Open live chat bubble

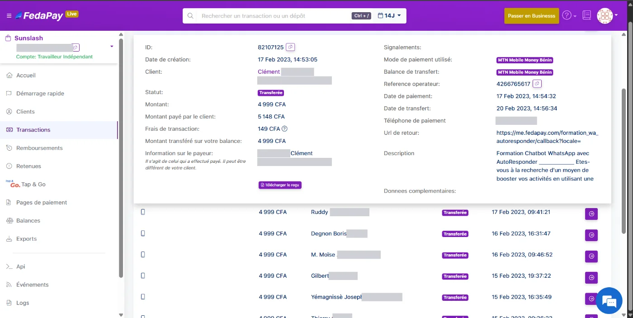[609, 300]
